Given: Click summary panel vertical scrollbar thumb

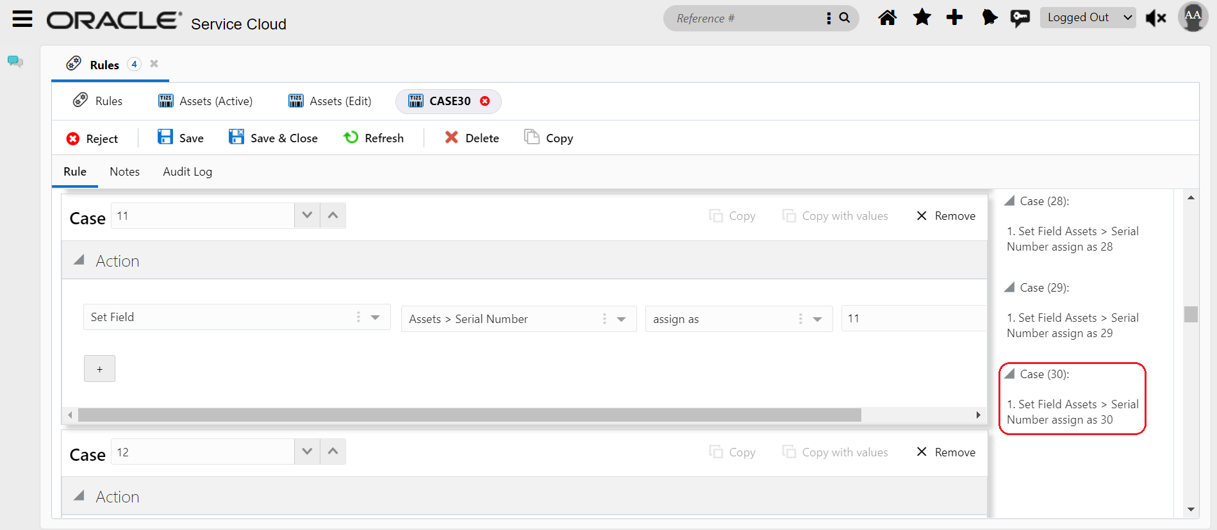Looking at the screenshot, I should (x=1191, y=314).
